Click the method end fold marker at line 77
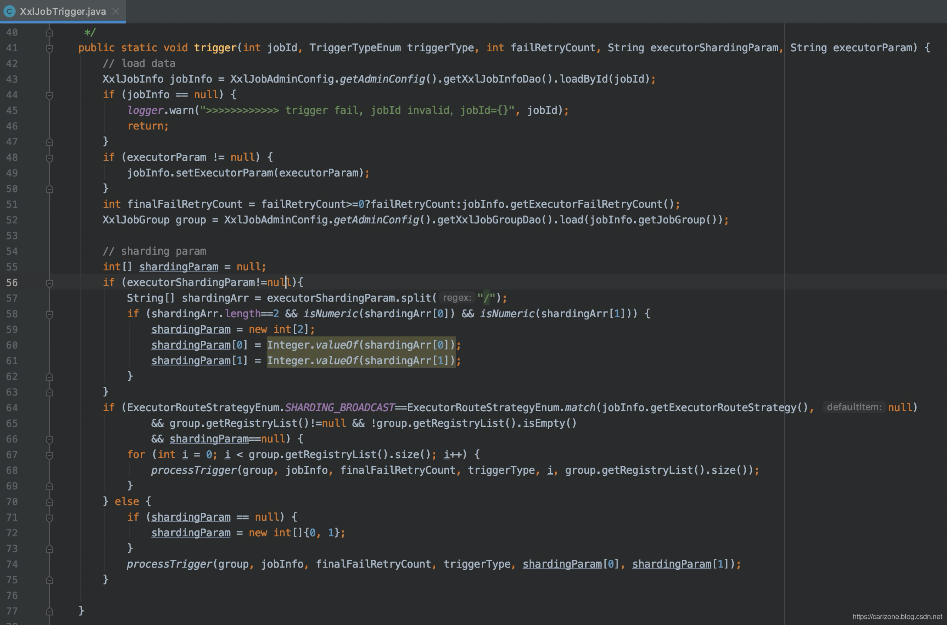947x625 pixels. click(50, 612)
